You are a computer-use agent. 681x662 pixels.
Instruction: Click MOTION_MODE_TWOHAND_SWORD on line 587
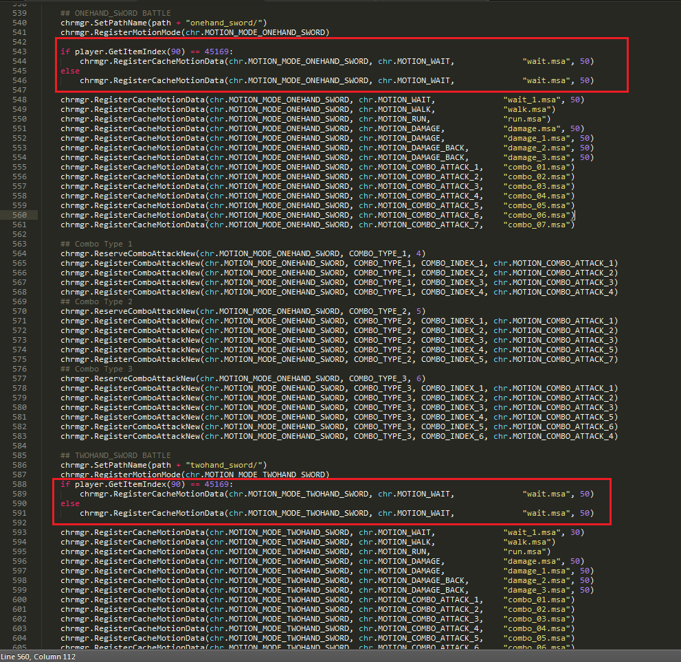(265, 475)
